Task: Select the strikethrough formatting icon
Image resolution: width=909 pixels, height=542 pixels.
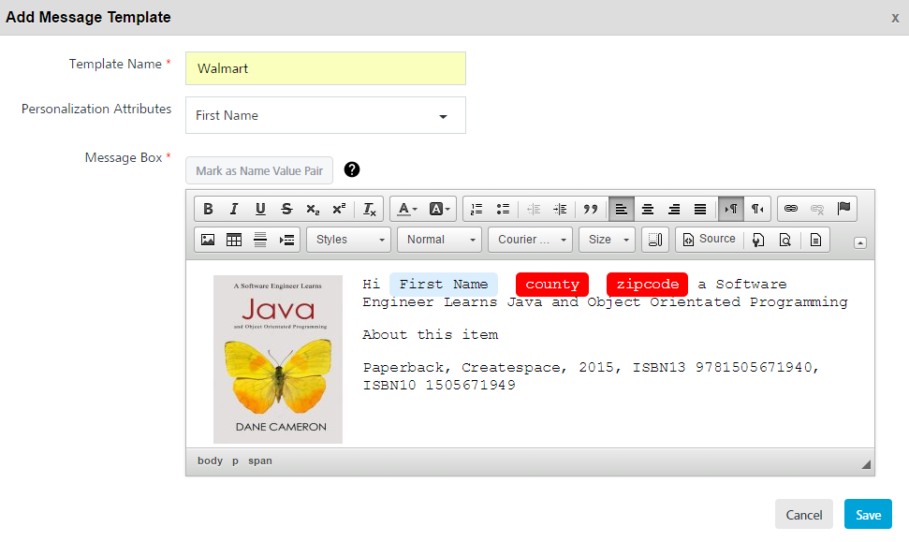Action: click(x=286, y=209)
